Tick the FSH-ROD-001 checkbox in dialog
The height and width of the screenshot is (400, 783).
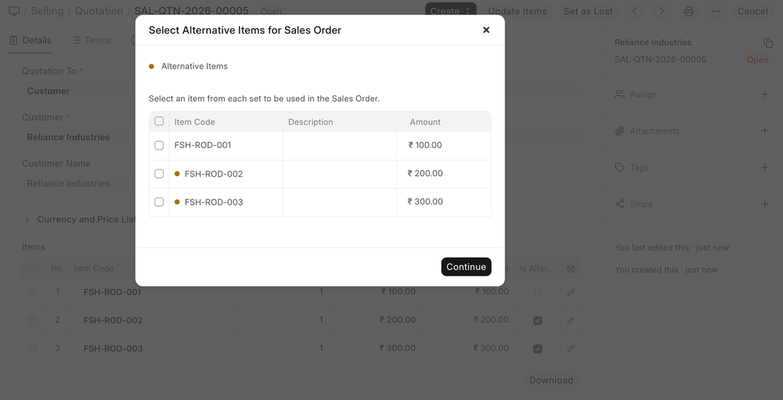159,145
